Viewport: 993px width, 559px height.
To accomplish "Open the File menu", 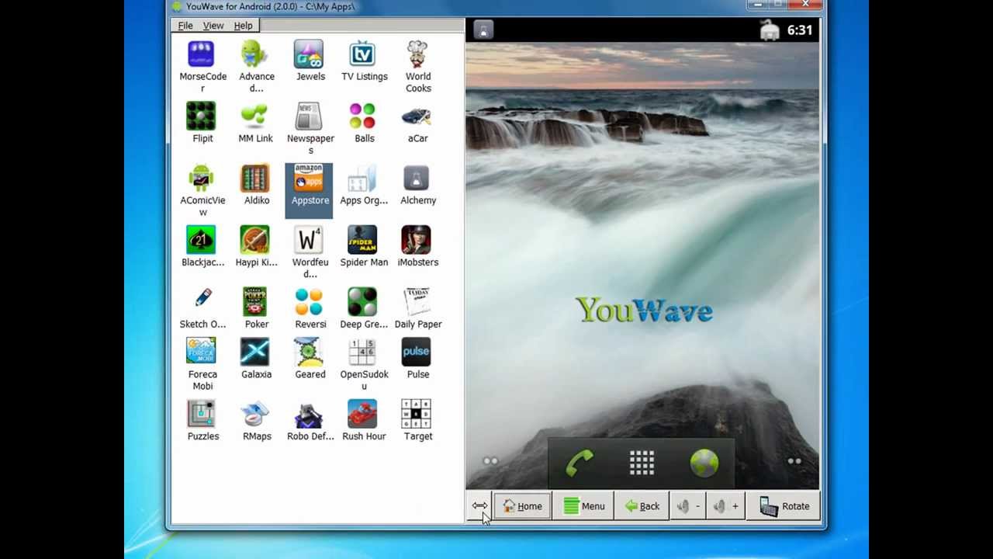I will 185,26.
